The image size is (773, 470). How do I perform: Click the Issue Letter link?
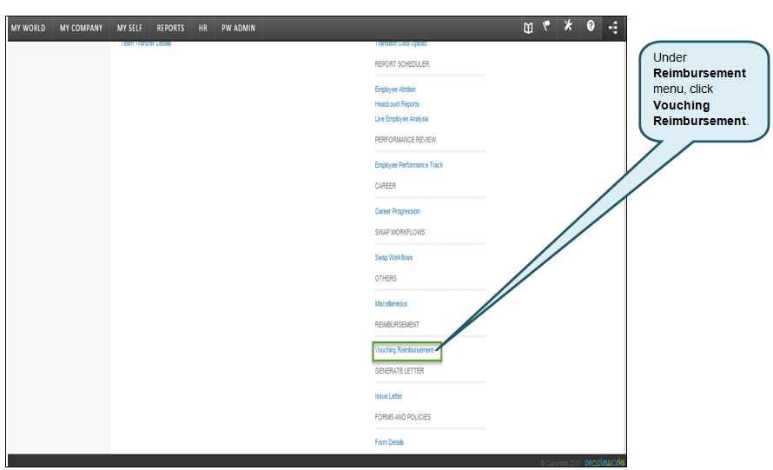click(388, 396)
